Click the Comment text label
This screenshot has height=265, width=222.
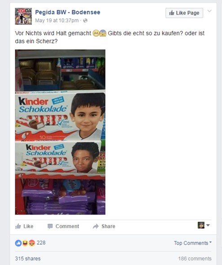point(67,226)
